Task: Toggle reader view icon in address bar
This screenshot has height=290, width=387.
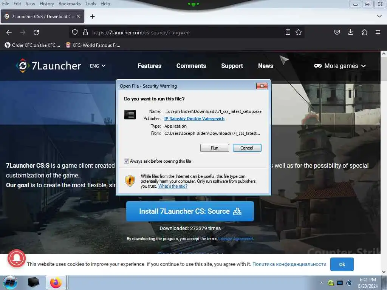Action: coord(288,32)
